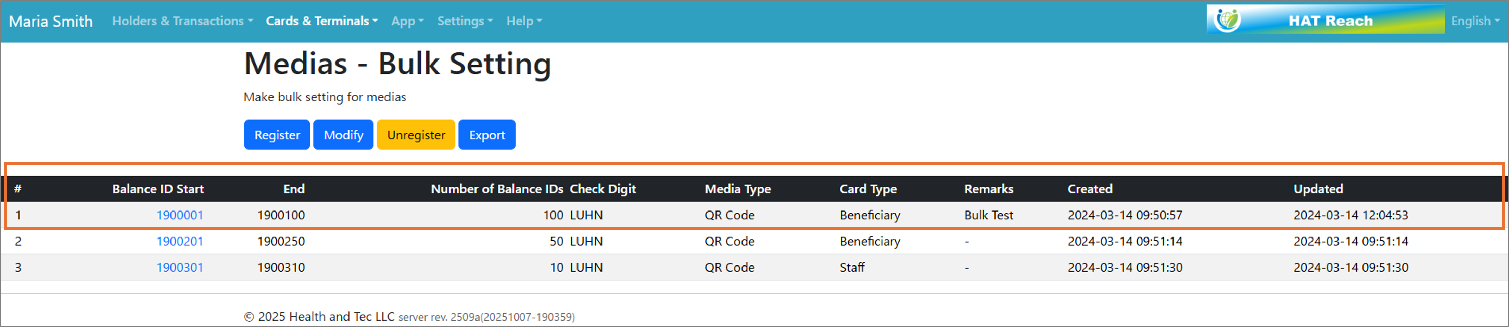Screen dimensions: 1509x327
Task: Click the yellow Unregister button
Action: (415, 135)
